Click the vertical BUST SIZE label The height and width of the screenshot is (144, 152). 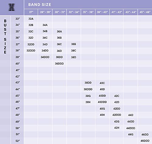(5, 36)
